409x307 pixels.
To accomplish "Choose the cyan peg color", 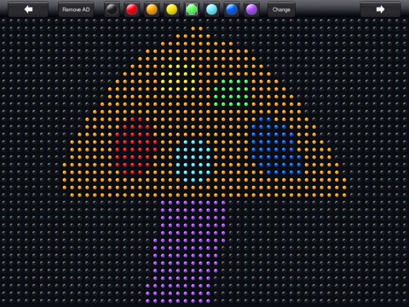I will click(211, 9).
